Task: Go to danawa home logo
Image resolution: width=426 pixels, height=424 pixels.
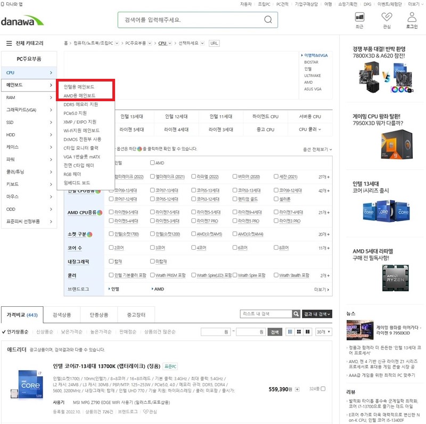Action: tap(22, 21)
